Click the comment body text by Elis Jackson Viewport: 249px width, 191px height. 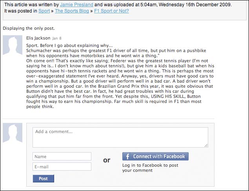[120, 76]
